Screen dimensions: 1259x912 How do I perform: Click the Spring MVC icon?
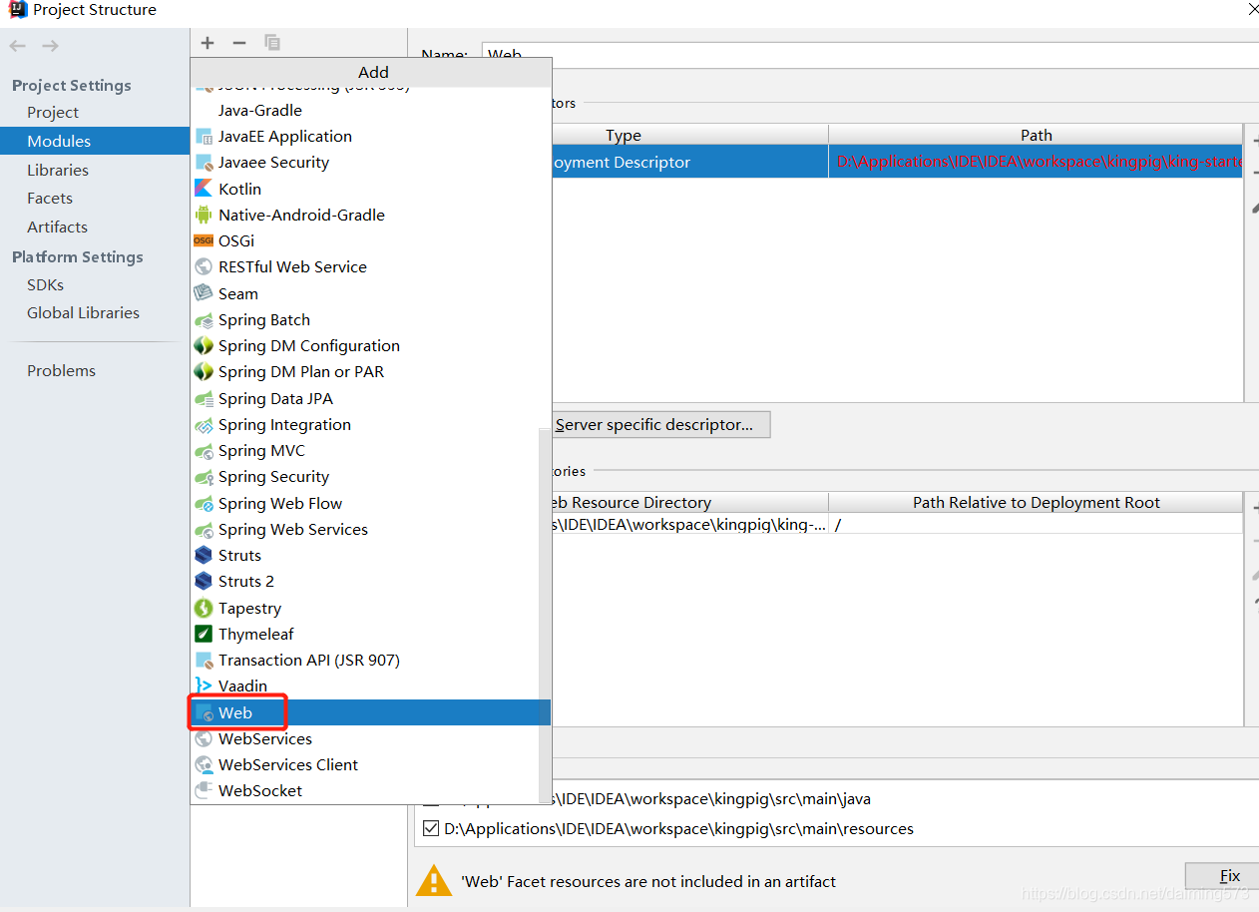coord(204,450)
